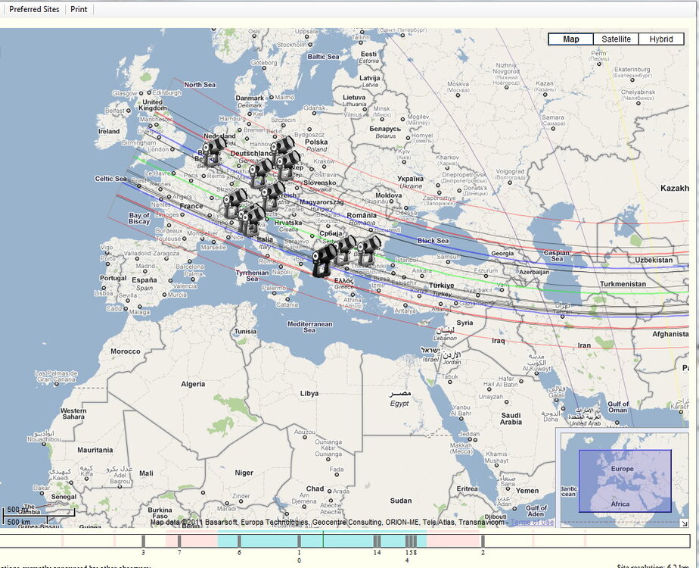Screen dimensions: 699x568
Task: Click station marker 3 on the profile bar
Action: point(143,541)
